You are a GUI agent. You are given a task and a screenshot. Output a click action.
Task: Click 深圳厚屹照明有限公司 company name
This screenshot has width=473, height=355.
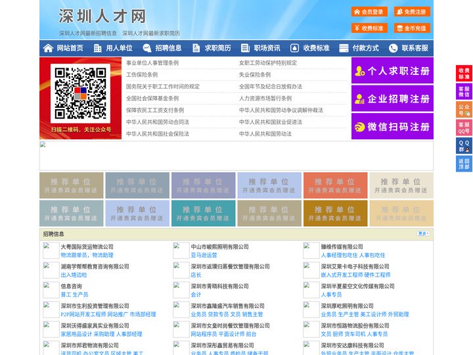pos(348,306)
